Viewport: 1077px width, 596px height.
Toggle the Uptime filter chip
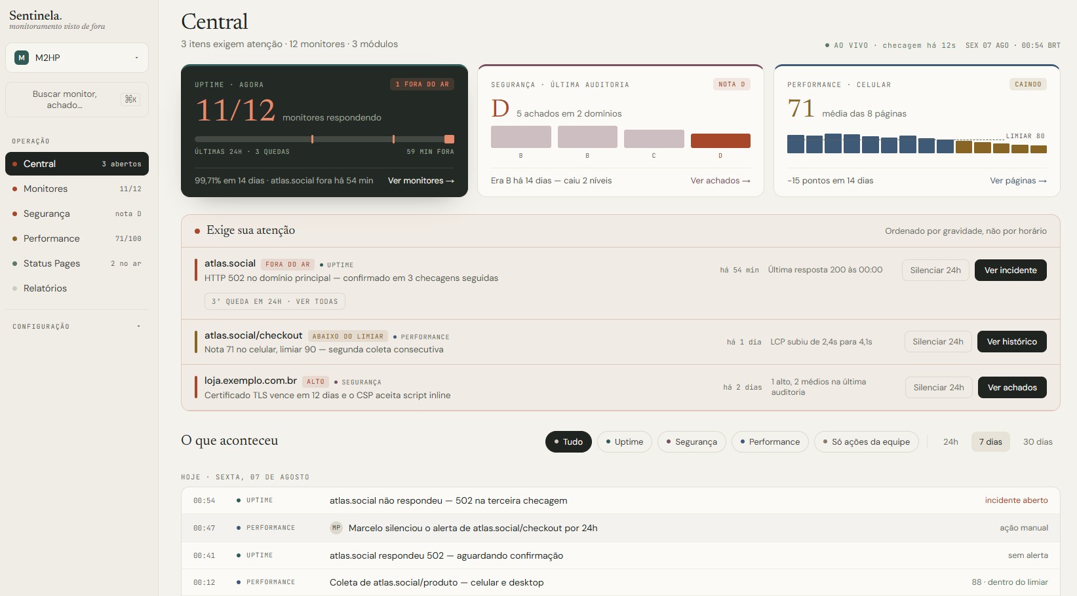(x=625, y=441)
